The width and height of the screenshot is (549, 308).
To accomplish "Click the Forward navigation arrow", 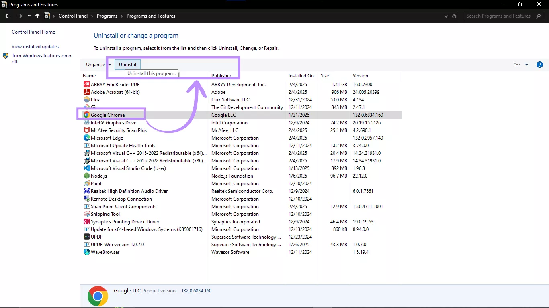I will pos(19,16).
